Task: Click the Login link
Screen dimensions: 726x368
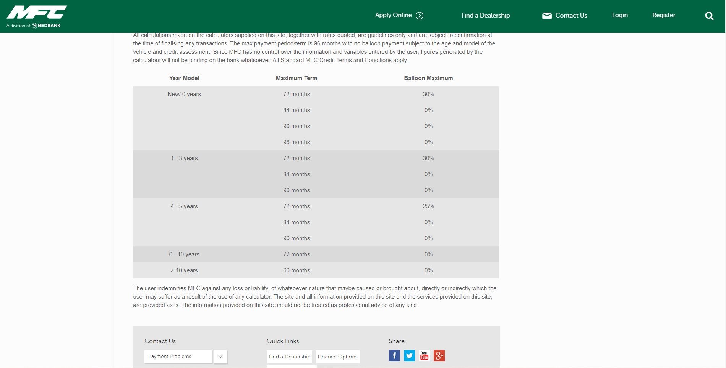Action: click(x=619, y=15)
